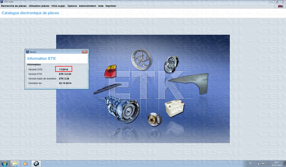Open the media player taskbar icon
286x167 pixels.
click(25, 164)
